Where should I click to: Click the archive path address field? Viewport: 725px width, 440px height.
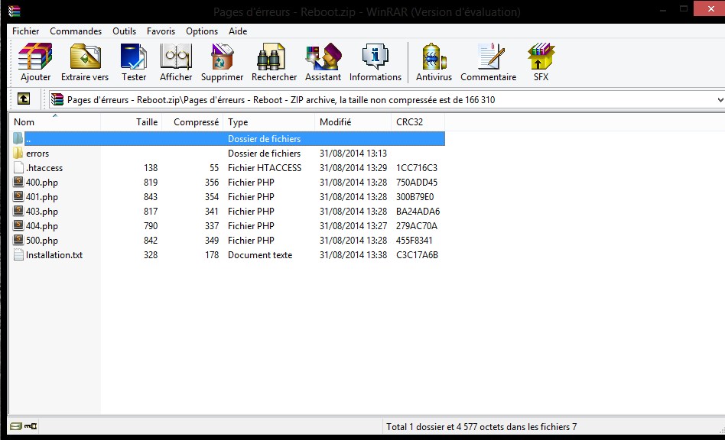pyautogui.click(x=386, y=100)
